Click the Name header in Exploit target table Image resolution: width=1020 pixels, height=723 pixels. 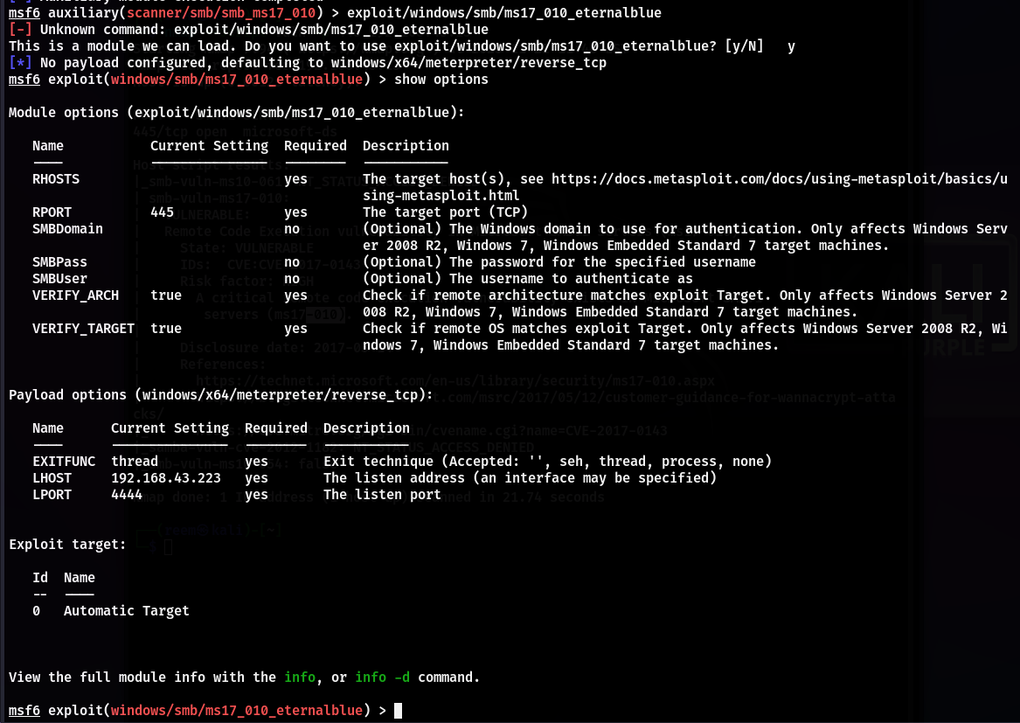(x=80, y=578)
